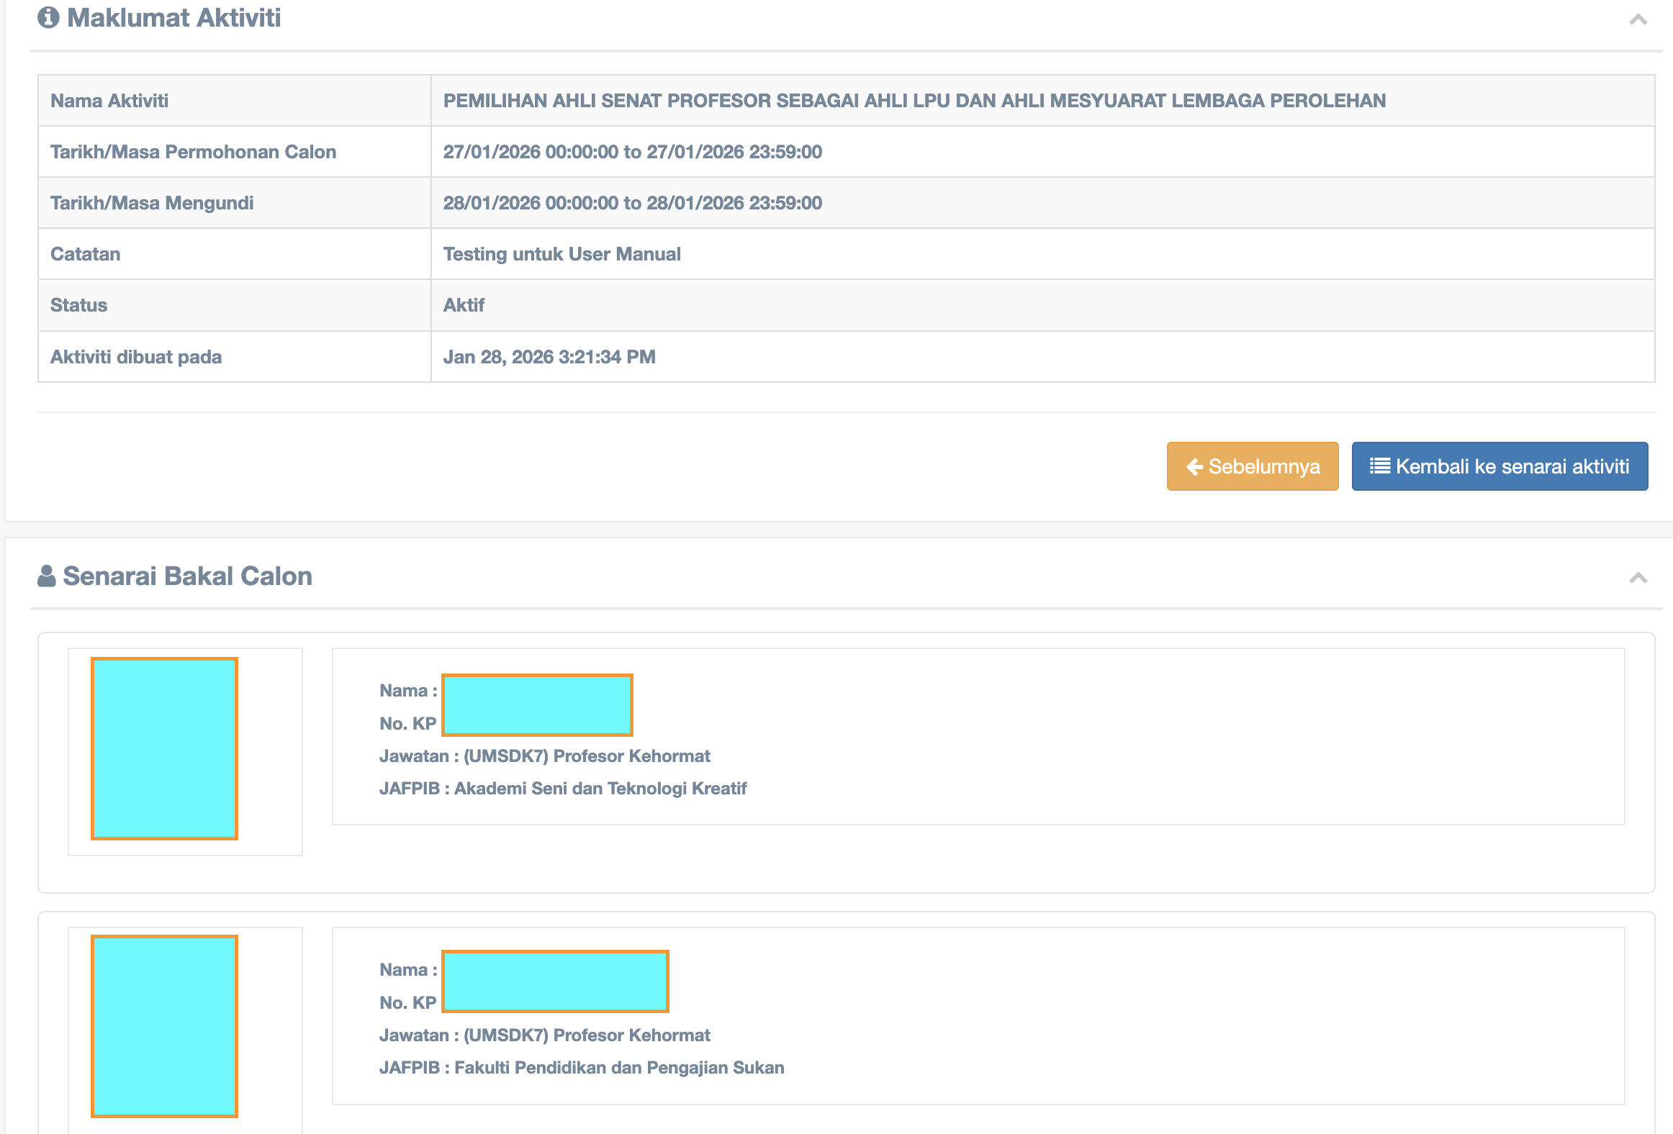1673x1134 pixels.
Task: Click the left arrow icon on Sebelumnya
Action: (x=1194, y=467)
